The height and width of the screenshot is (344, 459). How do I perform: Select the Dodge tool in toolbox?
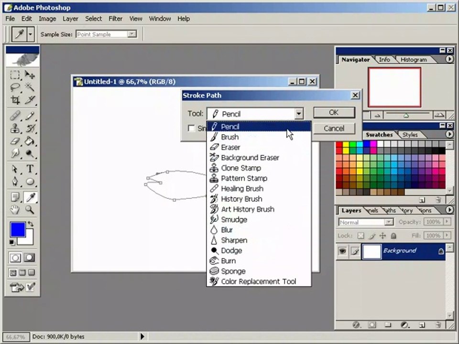coord(30,153)
